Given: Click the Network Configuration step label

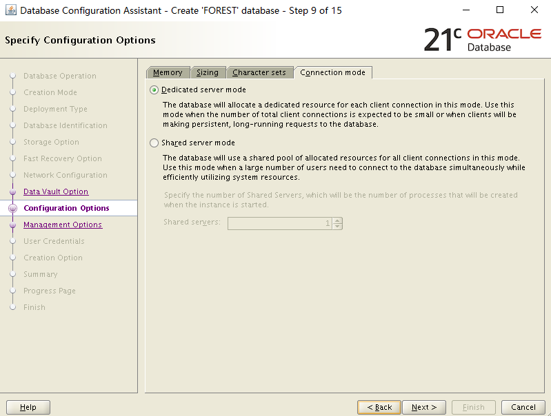Looking at the screenshot, I should point(66,175).
